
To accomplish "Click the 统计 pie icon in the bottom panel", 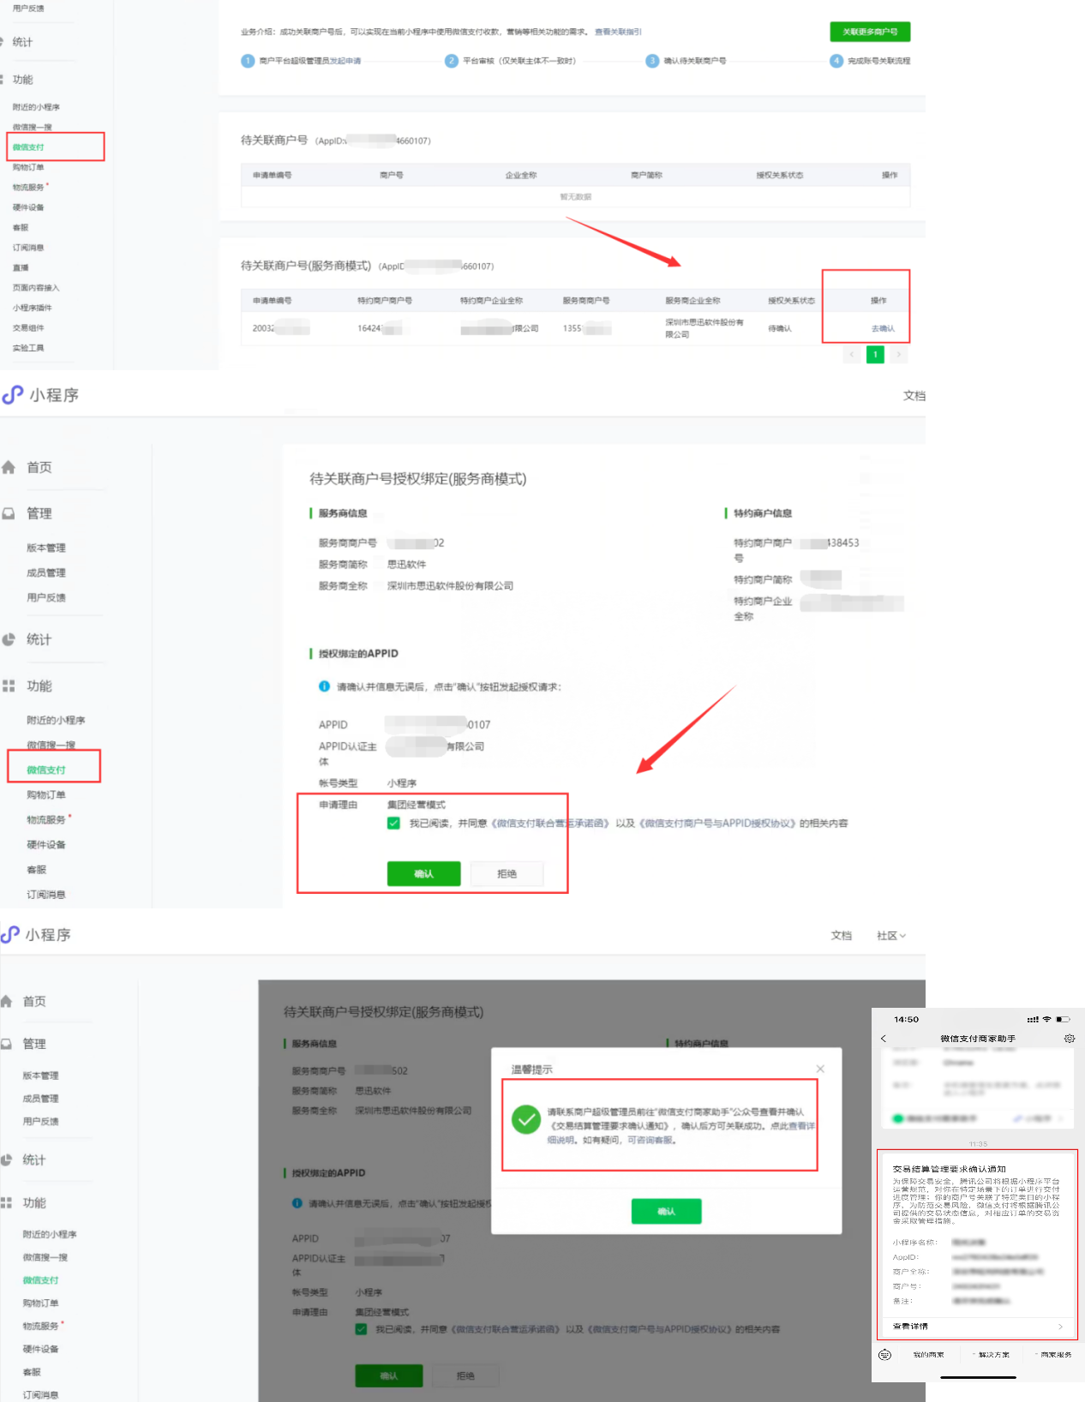I will [7, 1159].
